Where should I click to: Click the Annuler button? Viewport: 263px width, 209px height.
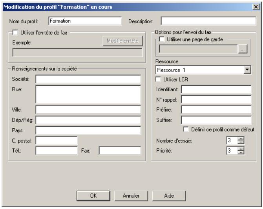[130, 194]
